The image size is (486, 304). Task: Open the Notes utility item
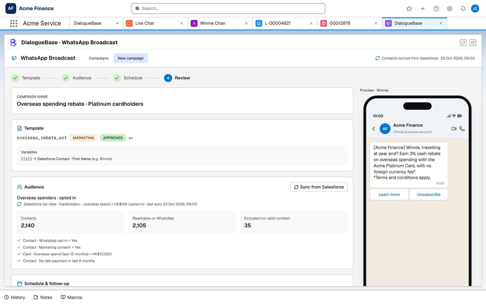(43, 297)
